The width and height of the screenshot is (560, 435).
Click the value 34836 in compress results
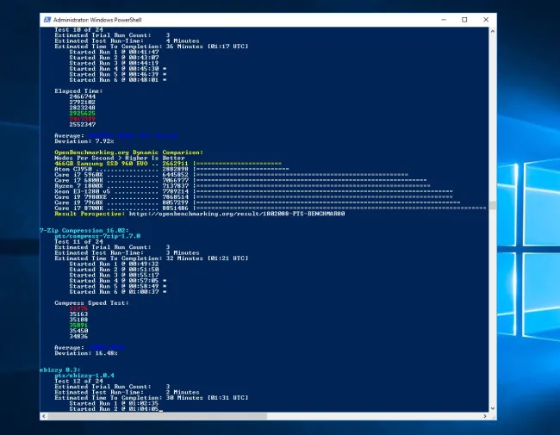78,336
